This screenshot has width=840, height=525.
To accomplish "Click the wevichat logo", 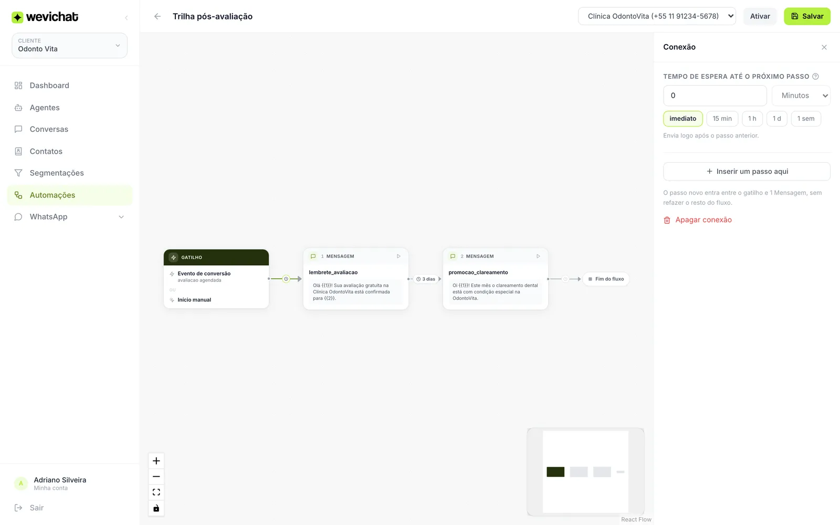I will [45, 17].
